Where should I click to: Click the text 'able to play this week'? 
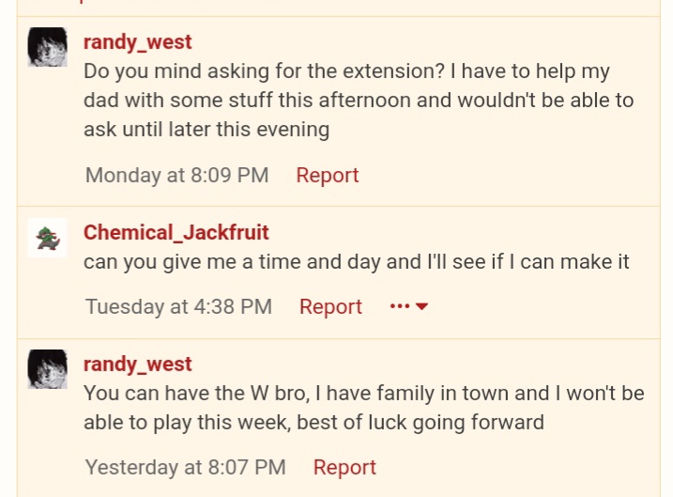pyautogui.click(x=188, y=422)
